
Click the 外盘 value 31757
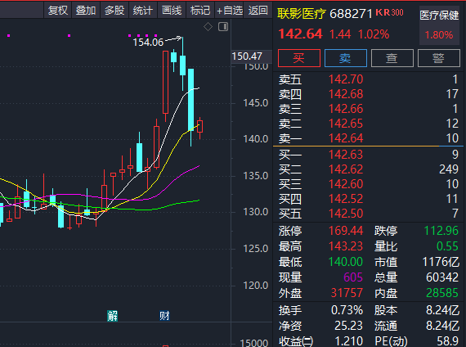pos(347,293)
